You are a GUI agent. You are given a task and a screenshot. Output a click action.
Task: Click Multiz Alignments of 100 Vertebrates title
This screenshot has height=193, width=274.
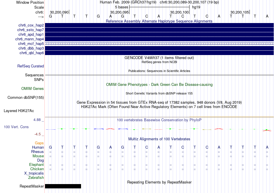point(159,139)
